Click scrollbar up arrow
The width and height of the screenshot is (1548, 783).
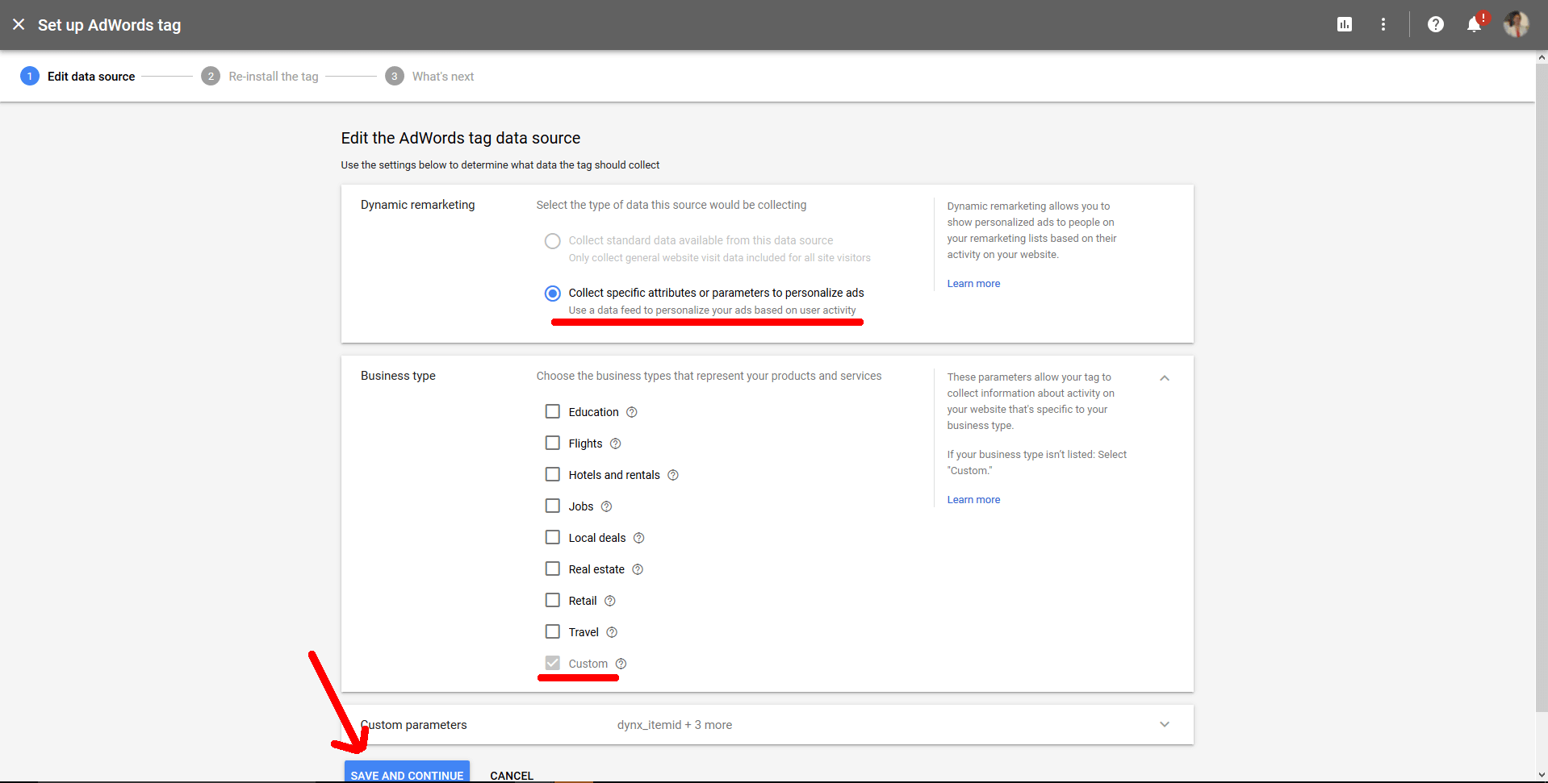tap(1542, 57)
